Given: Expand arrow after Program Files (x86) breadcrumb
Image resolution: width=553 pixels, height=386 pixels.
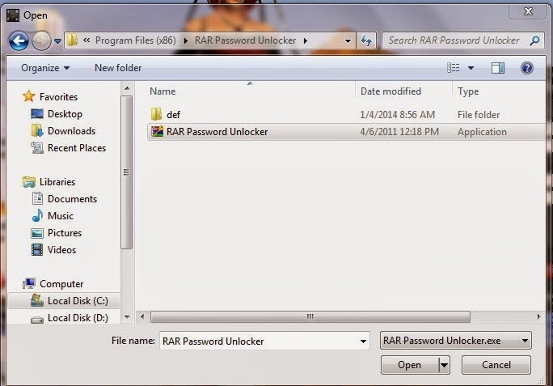Looking at the screenshot, I should (x=185, y=41).
